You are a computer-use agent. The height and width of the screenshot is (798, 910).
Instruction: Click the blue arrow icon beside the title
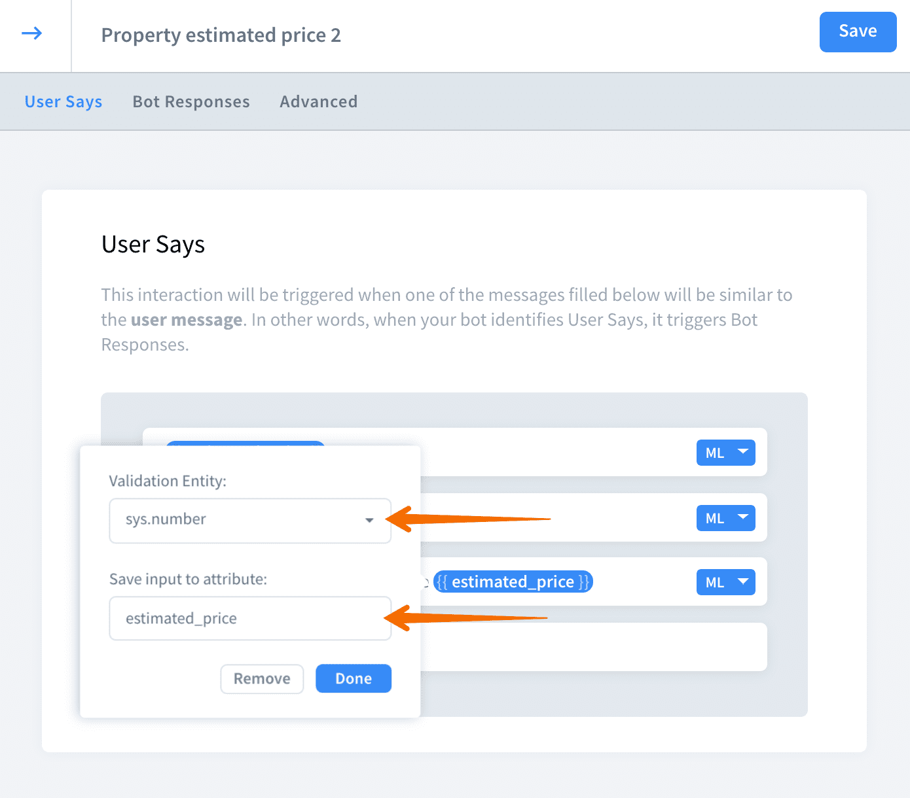[x=31, y=33]
